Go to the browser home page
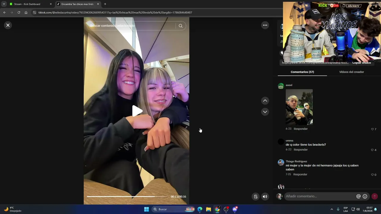 (x=26, y=12)
